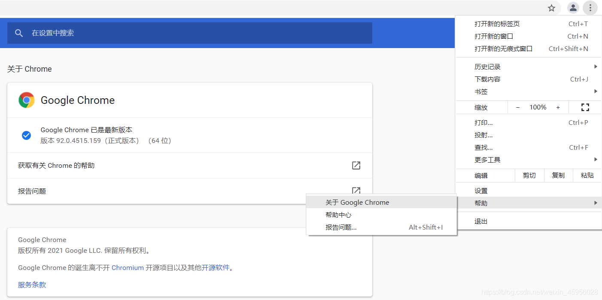Select 打开新的无痕式窗口 menu item

529,49
